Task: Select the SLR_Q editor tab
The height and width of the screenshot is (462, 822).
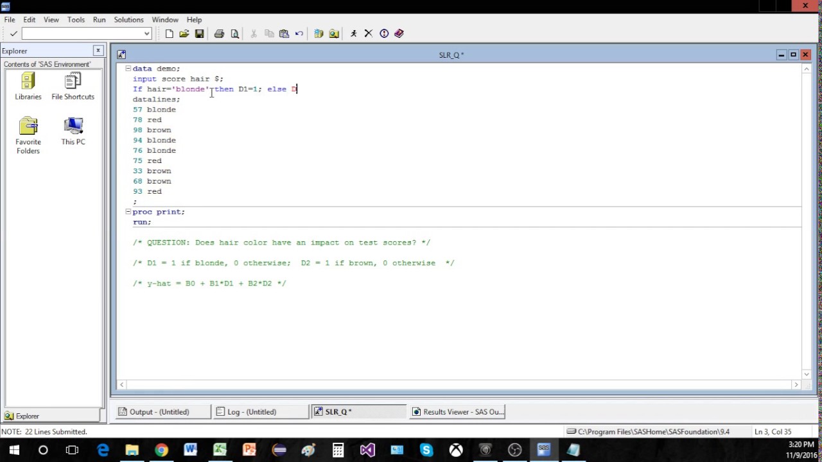Action: (359, 412)
